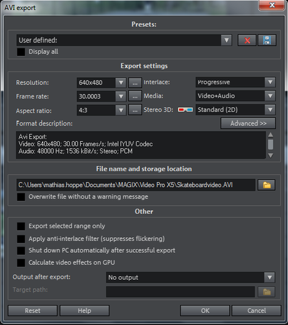Save preset using floppy disk icon
The height and width of the screenshot is (325, 288).
tap(267, 40)
